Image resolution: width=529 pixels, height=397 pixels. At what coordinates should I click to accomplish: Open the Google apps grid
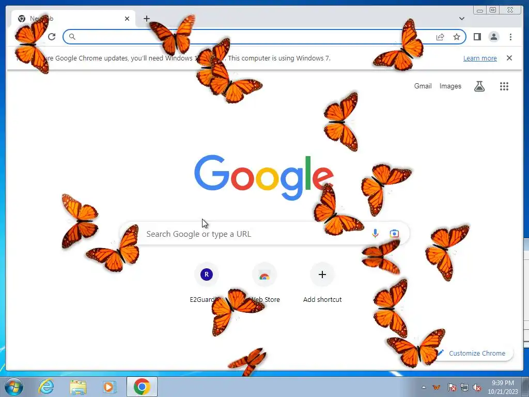[504, 86]
